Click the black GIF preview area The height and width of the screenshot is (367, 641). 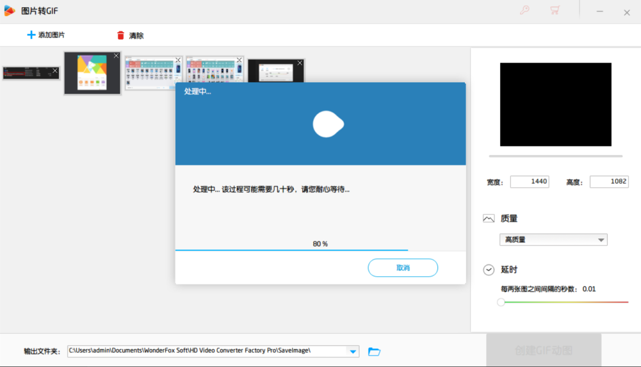[556, 104]
